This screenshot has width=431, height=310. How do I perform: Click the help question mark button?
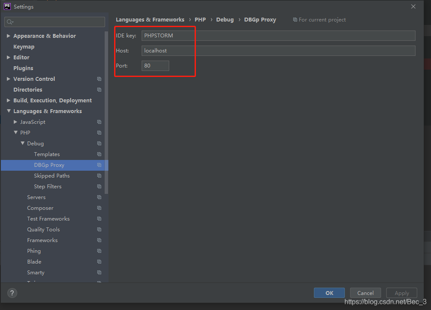[x=12, y=293]
